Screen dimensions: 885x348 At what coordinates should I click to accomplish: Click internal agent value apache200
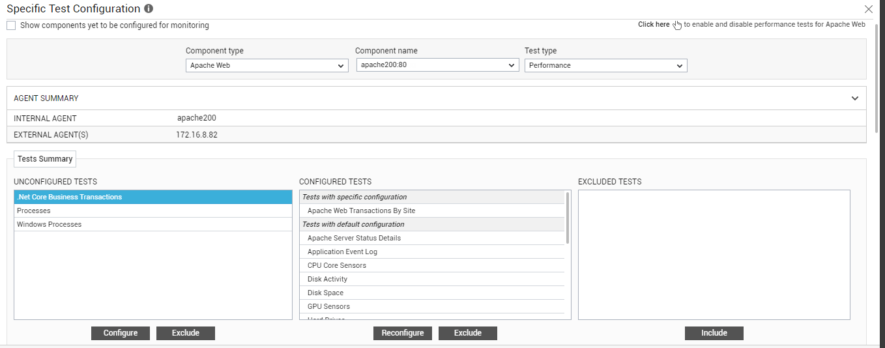tap(197, 118)
